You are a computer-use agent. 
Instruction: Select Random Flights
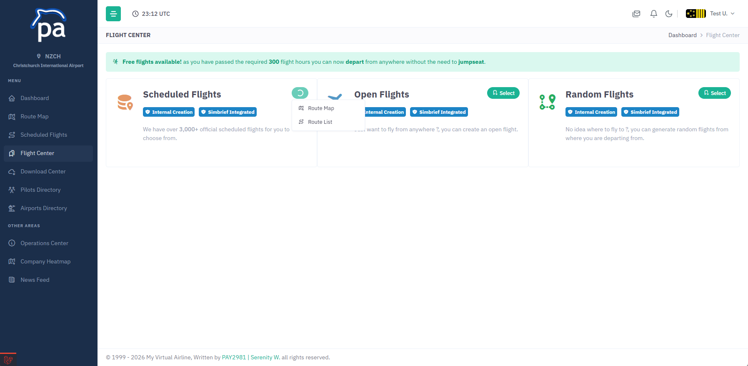pos(715,93)
